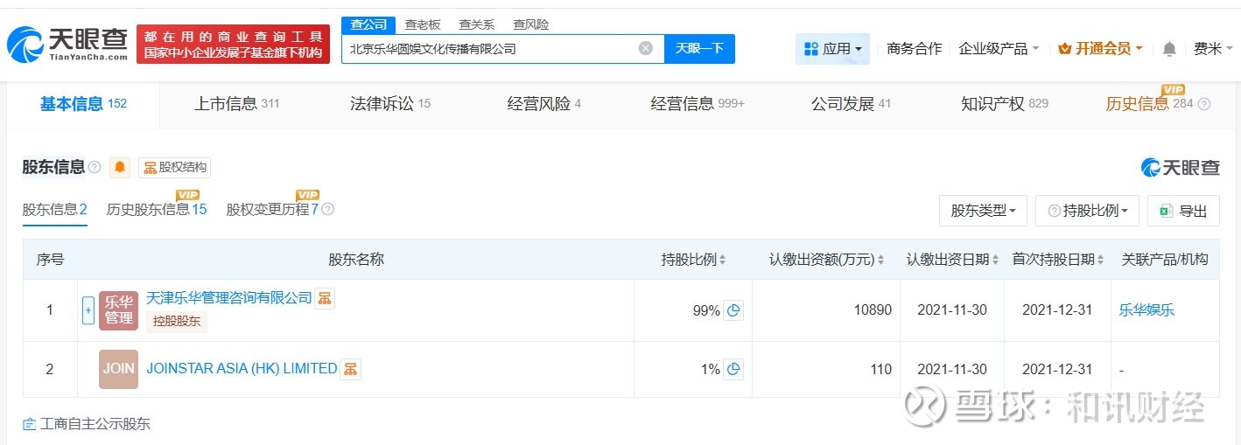The image size is (1241, 445).
Task: Open the notification bell in the top bar
Action: [x=1169, y=49]
